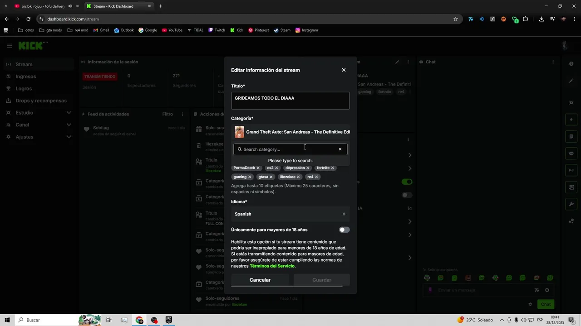This screenshot has height=326, width=581.
Task: Clear the category search field
Action: (340, 149)
